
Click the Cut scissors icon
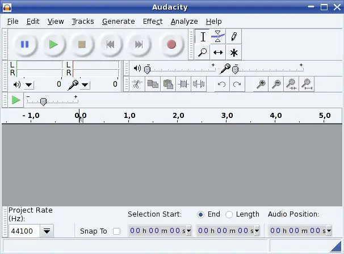pyautogui.click(x=137, y=84)
